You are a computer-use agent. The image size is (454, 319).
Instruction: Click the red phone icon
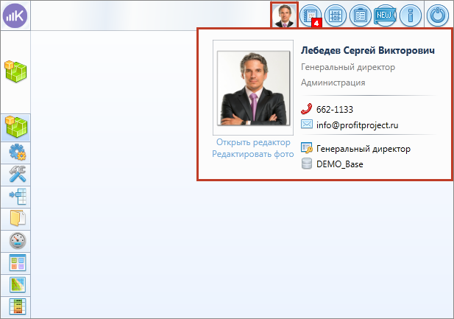point(306,109)
